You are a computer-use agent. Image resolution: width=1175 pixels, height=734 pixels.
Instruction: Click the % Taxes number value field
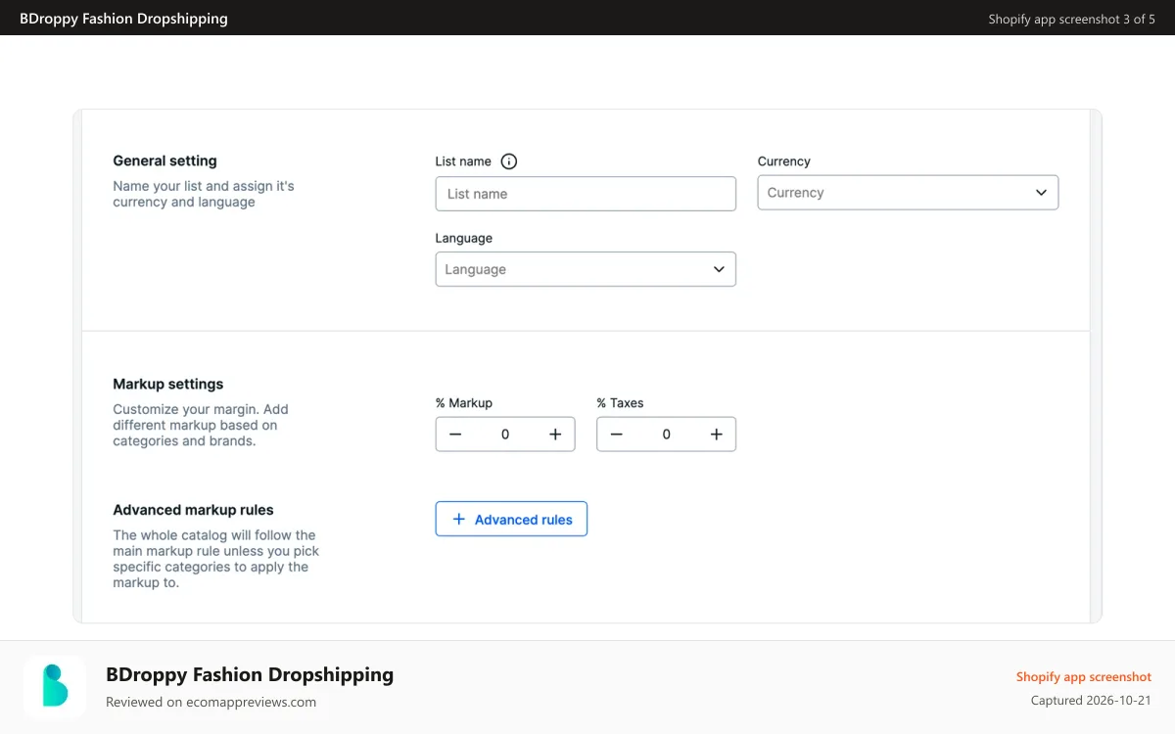tap(667, 435)
